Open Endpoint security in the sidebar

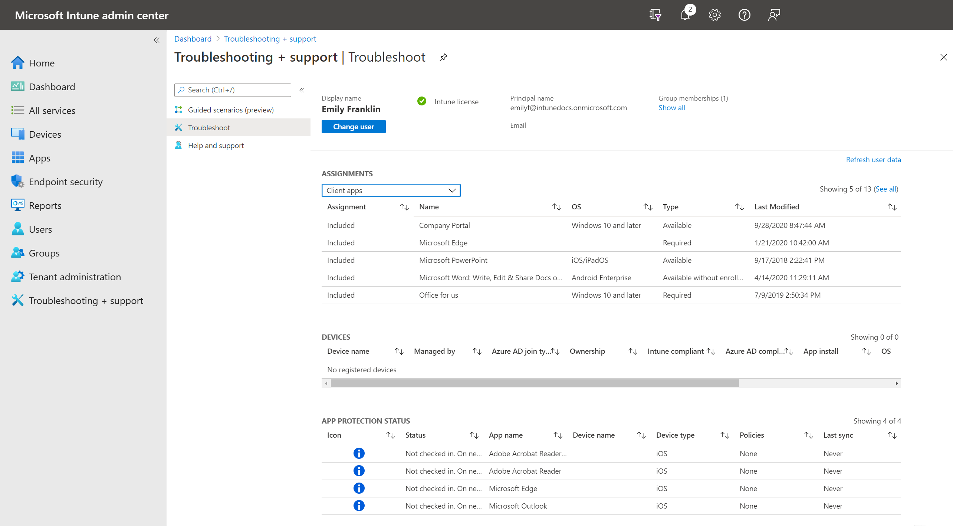66,182
